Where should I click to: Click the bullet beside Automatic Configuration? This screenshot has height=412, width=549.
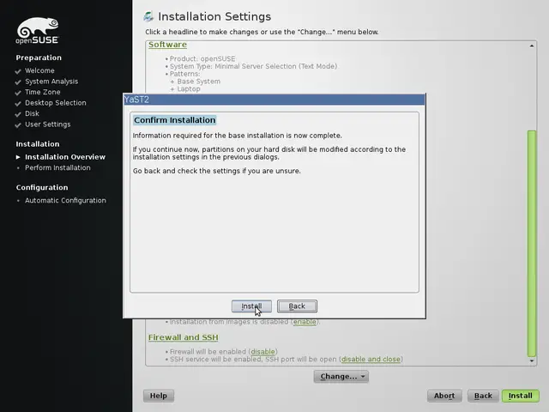point(18,201)
